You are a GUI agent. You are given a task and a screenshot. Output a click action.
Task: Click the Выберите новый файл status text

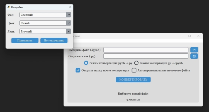(x=133, y=94)
